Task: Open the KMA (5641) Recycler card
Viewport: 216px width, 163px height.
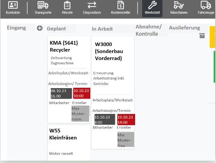Action: click(69, 80)
